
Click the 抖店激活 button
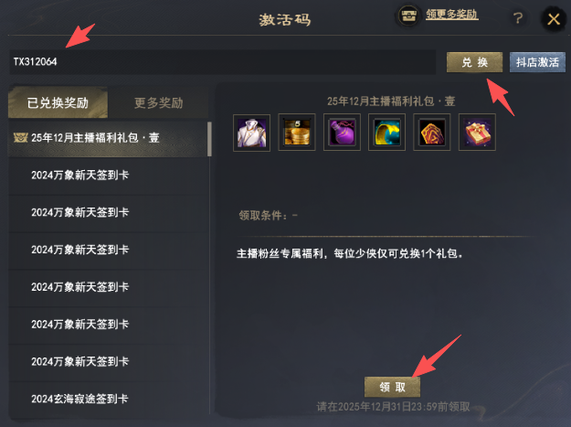tap(537, 62)
